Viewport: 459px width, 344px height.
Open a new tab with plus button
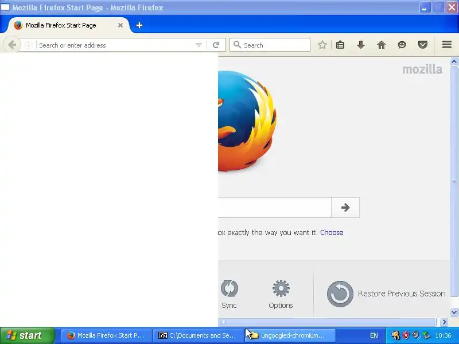pos(139,25)
